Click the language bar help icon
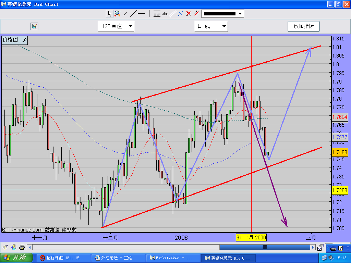The width and height of the screenshot is (351, 263). pyautogui.click(x=341, y=248)
